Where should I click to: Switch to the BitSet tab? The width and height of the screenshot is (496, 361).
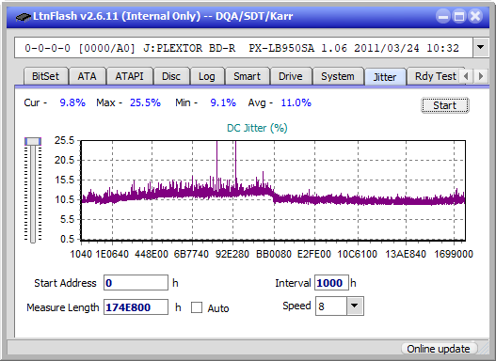tap(45, 76)
